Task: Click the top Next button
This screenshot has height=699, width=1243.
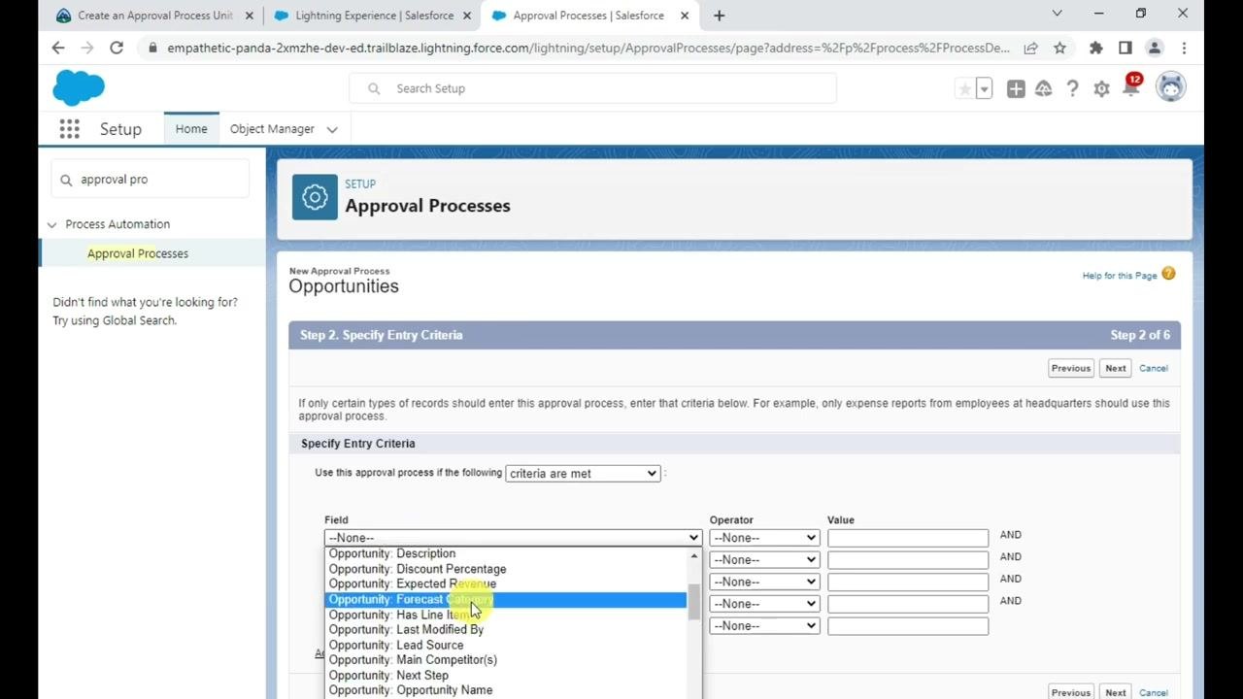Action: pyautogui.click(x=1116, y=368)
